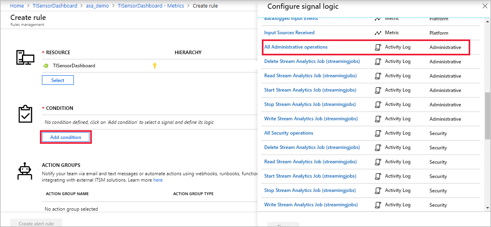The width and height of the screenshot is (491, 227).
Task: Click the disabled Create alert rule button
Action: pyautogui.click(x=36, y=223)
